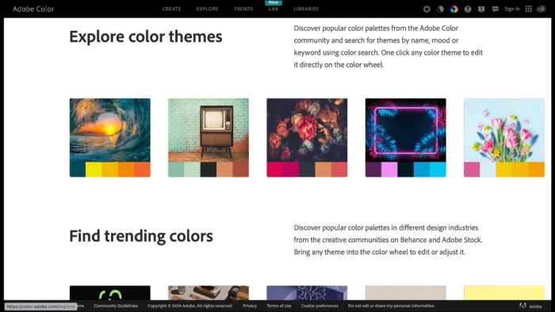The image size is (555, 312).
Task: Select the dark slate swatch in the floral palette
Action: (x=307, y=169)
